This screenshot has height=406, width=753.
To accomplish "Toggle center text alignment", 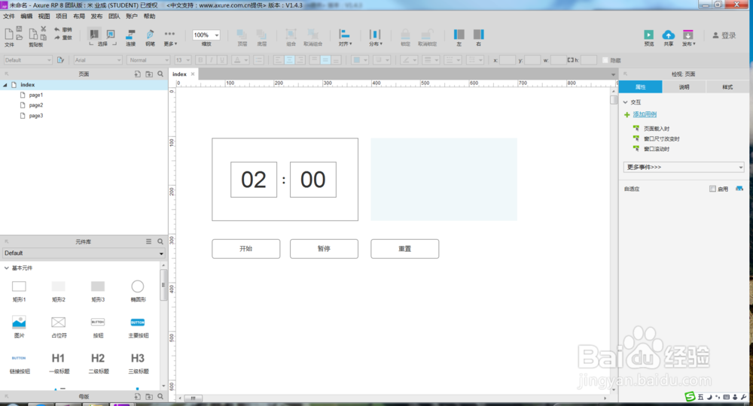I will pyautogui.click(x=289, y=60).
